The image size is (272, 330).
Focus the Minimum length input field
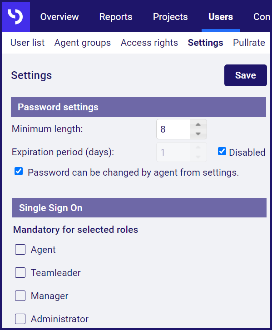(173, 129)
